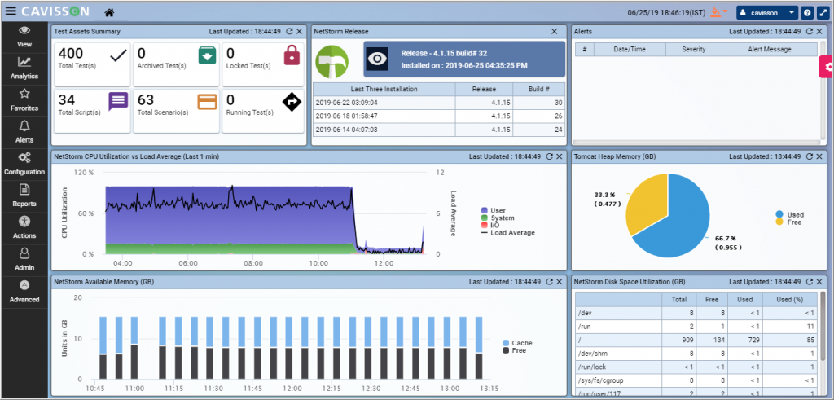Refresh the Test Assets Summary widget

pos(289,32)
